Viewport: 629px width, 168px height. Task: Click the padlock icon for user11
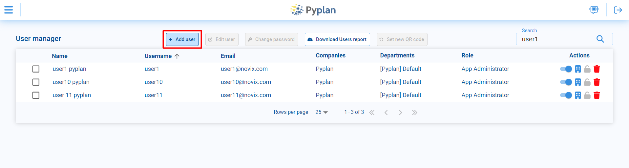587,95
